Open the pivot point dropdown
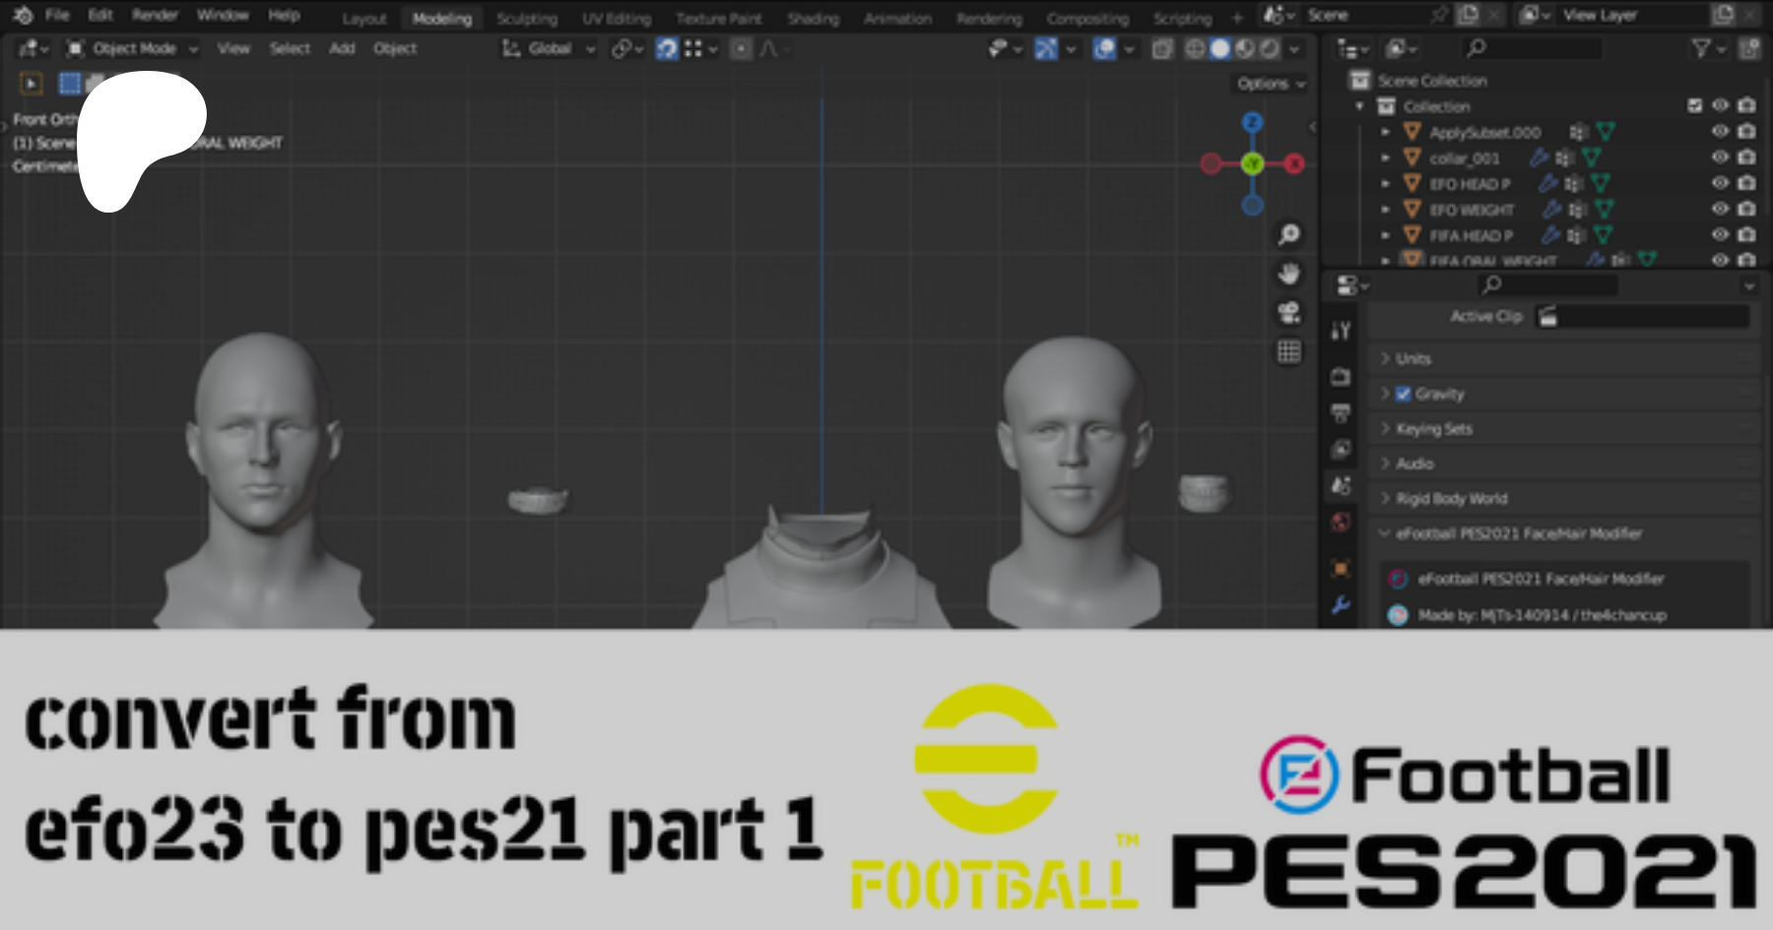Screen dimensions: 1773x930 click(x=626, y=48)
